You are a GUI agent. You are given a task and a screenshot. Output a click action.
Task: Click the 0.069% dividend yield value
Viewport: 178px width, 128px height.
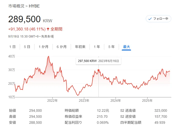(103, 122)
